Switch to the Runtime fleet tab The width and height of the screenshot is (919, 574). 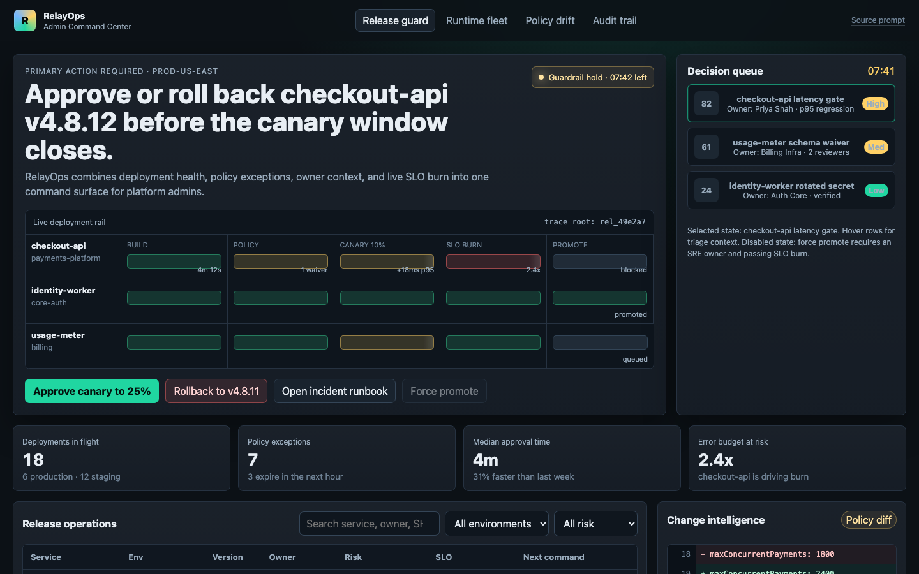pos(477,20)
